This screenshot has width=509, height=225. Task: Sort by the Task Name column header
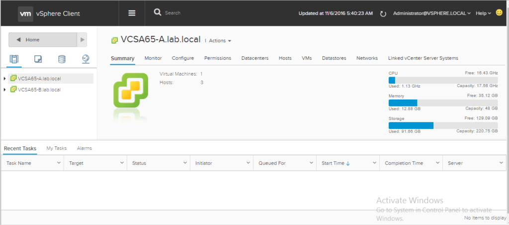tap(19, 163)
